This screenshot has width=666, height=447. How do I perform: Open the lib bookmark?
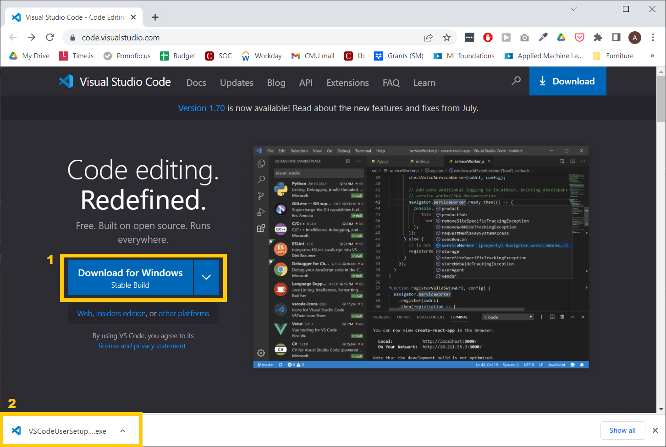point(354,56)
